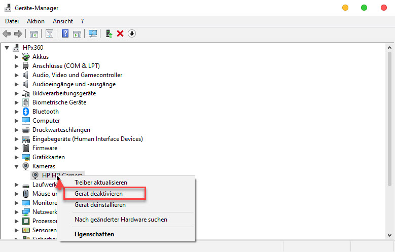This screenshot has width=395, height=252.
Task: Expand Audioeingänge und -ausgänge
Action: tap(16, 84)
